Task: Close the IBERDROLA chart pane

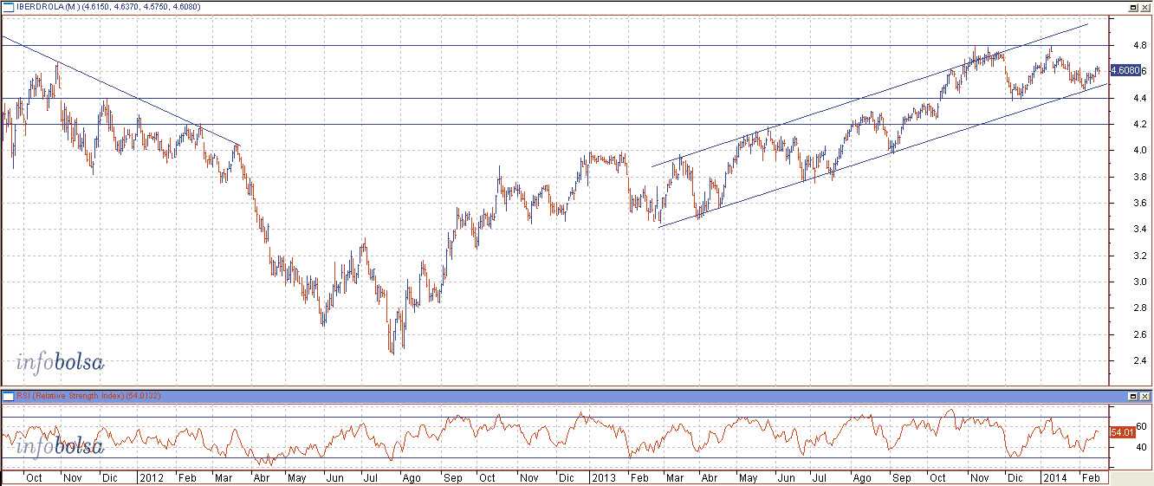Action: pos(1144,7)
